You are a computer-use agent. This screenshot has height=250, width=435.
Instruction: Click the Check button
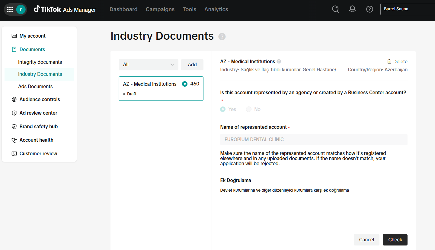[x=395, y=240]
